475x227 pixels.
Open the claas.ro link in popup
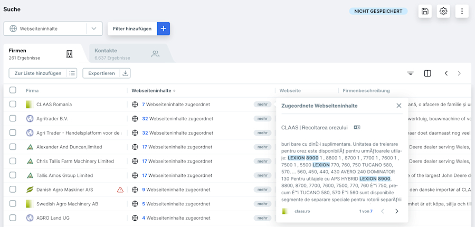(302, 211)
